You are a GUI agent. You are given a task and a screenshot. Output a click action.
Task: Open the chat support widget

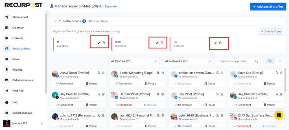click(279, 115)
